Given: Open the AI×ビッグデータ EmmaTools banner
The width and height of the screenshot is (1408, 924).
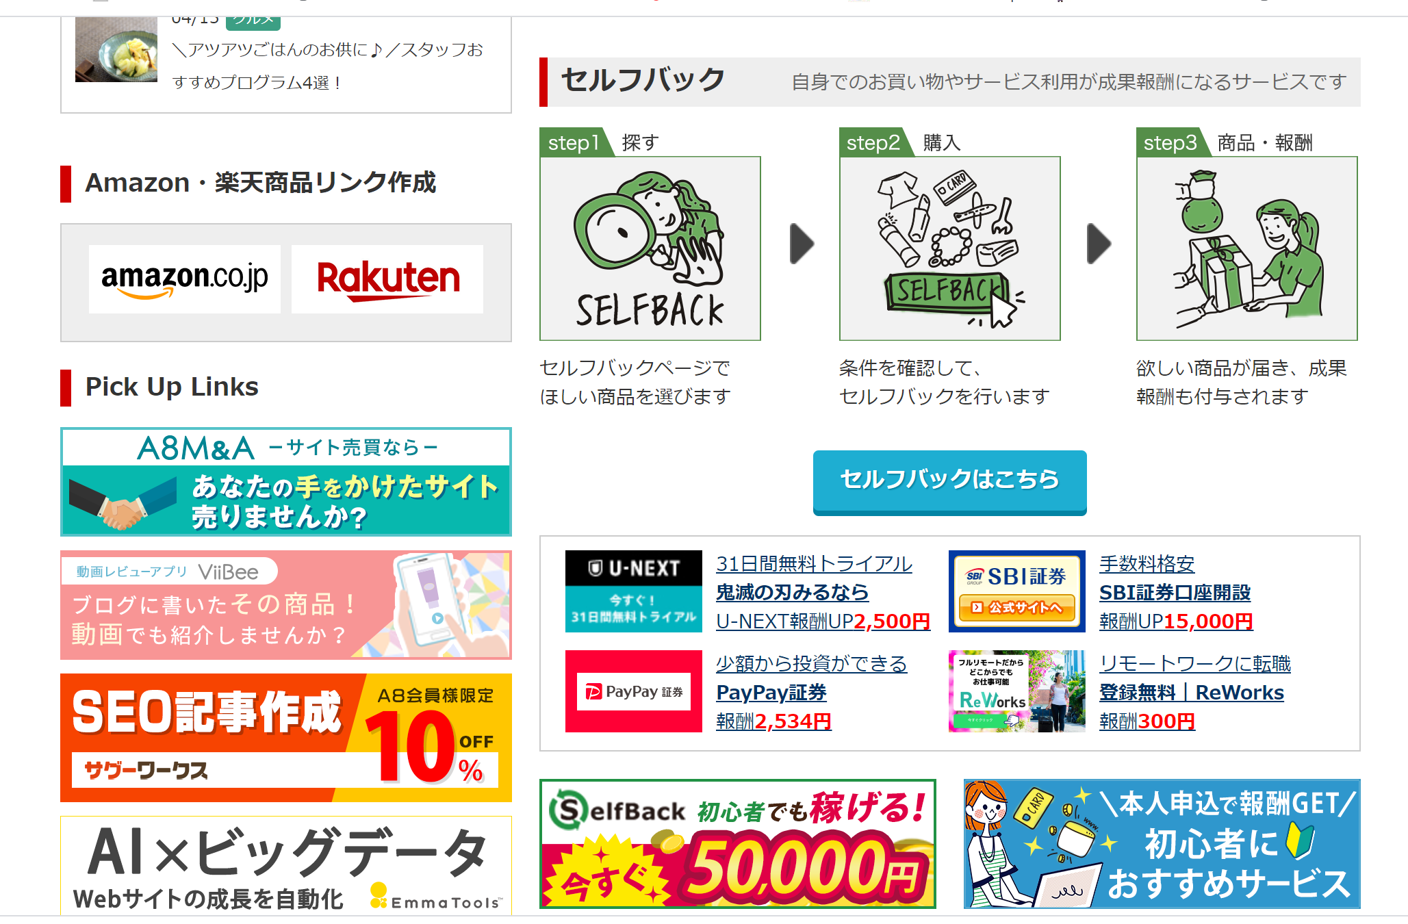Looking at the screenshot, I should [286, 866].
